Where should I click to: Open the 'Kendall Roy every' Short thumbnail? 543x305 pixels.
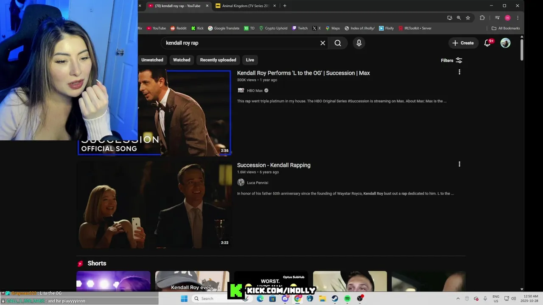(x=192, y=282)
